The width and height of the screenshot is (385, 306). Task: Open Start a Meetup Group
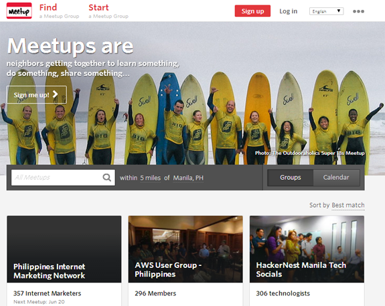pos(108,11)
